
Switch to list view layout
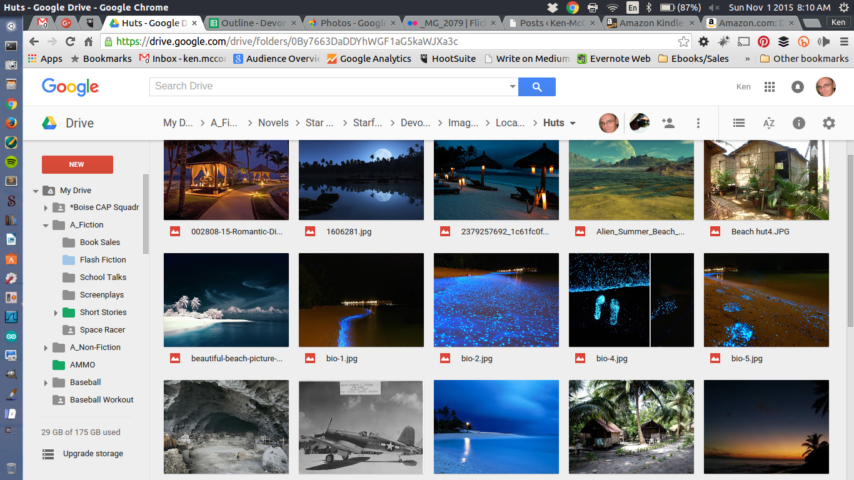click(x=739, y=123)
